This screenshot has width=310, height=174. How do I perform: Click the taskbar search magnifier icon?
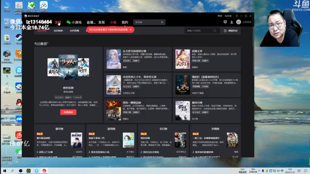coord(12,171)
